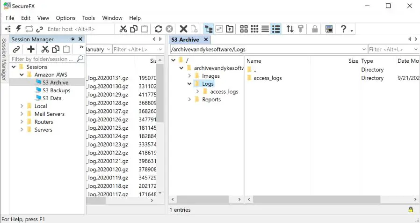The height and width of the screenshot is (223, 420).
Task: Click the padlock icon in main toolbar
Action: pos(315,29)
